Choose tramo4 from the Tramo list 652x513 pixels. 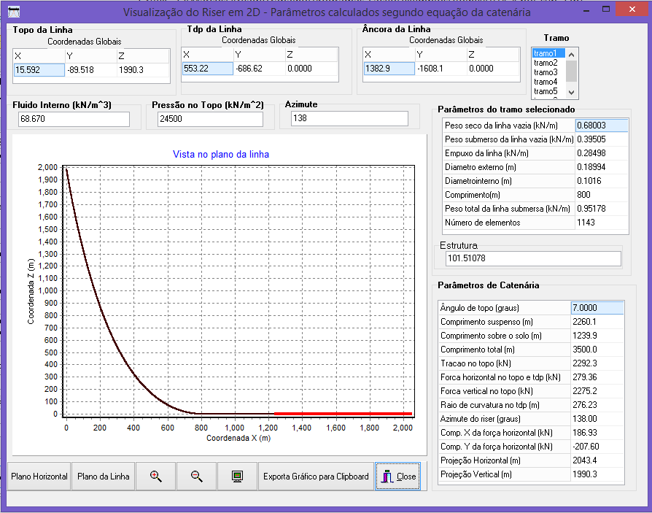click(x=546, y=82)
